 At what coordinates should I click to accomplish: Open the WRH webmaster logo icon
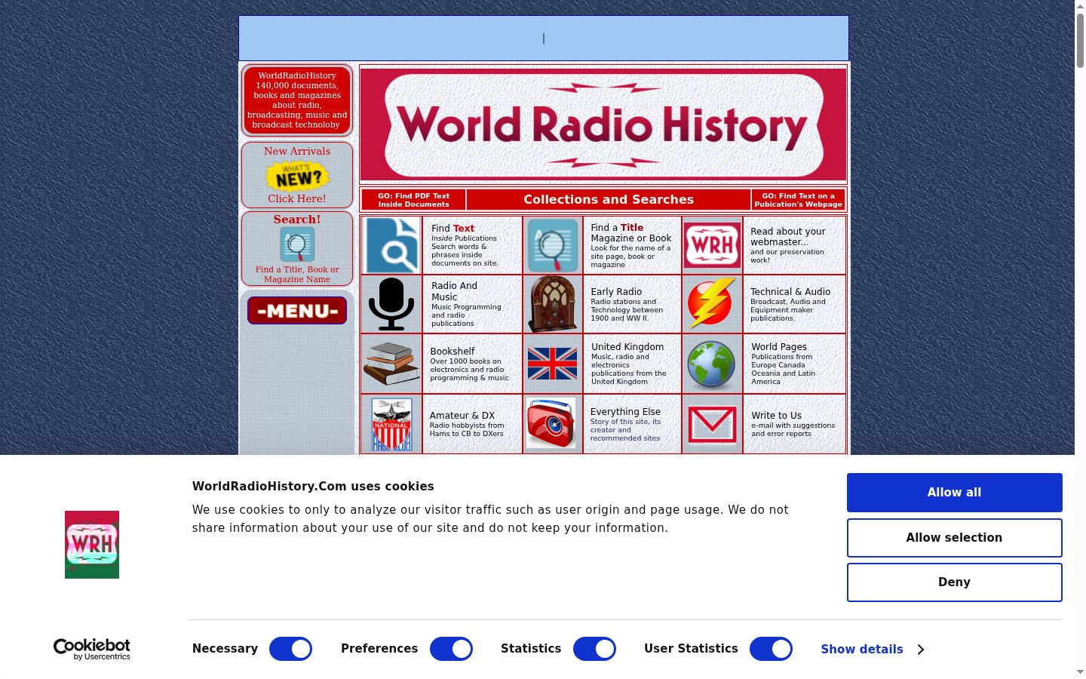[712, 245]
